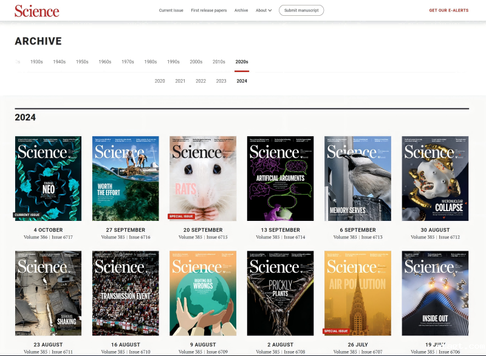Click the Submit manuscript button
The width and height of the screenshot is (486, 356).
coord(301,10)
